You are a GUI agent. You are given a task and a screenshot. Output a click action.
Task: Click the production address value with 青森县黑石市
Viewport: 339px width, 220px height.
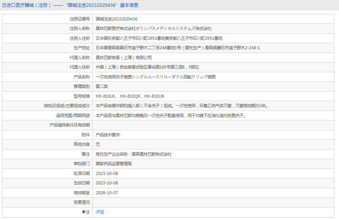[x=178, y=48]
